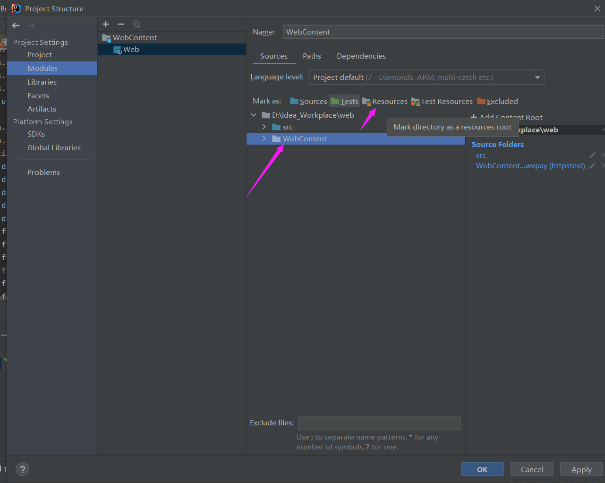The width and height of the screenshot is (605, 483).
Task: Switch to the Sources tab
Action: 274,56
